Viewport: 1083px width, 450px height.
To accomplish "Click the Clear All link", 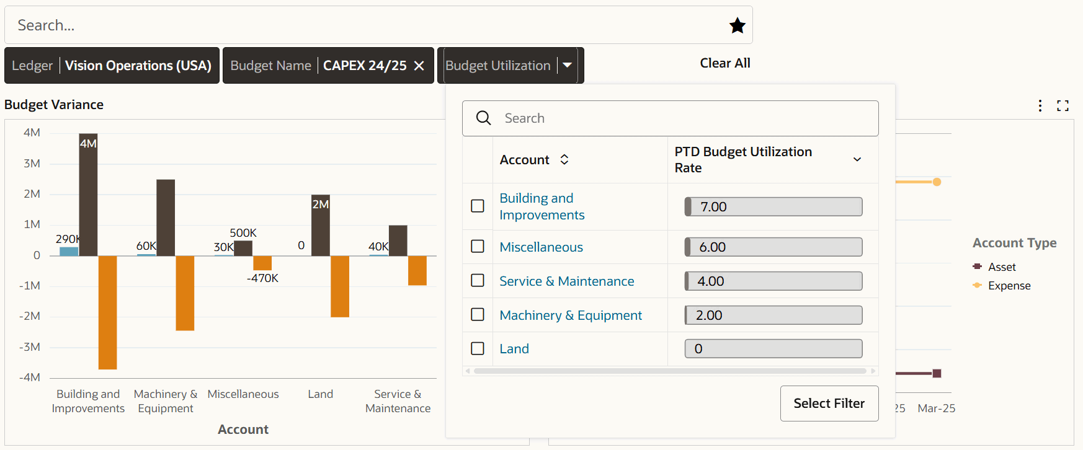I will [724, 63].
